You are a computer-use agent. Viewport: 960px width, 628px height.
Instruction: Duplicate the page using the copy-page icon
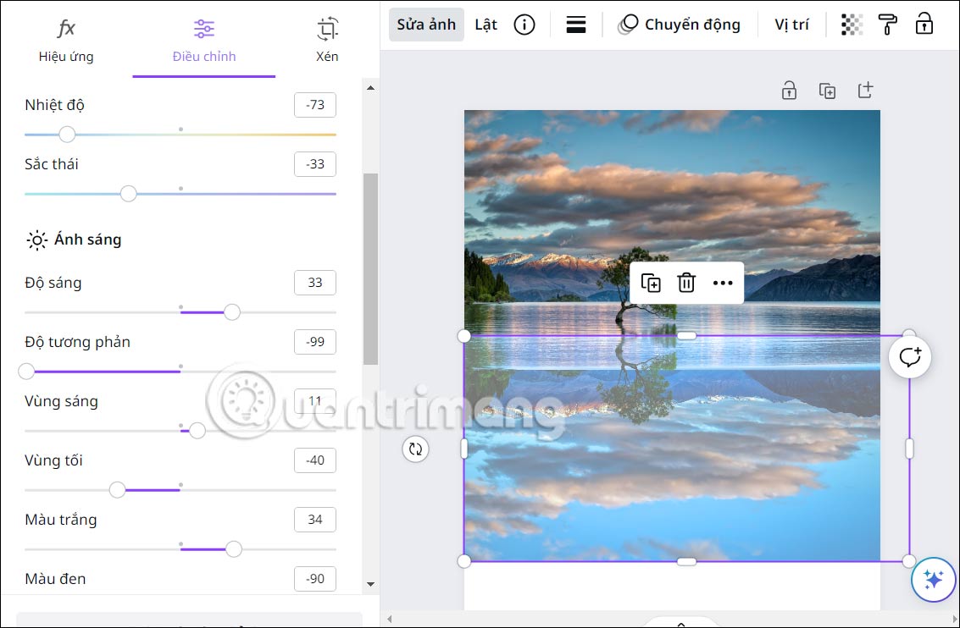(x=827, y=90)
